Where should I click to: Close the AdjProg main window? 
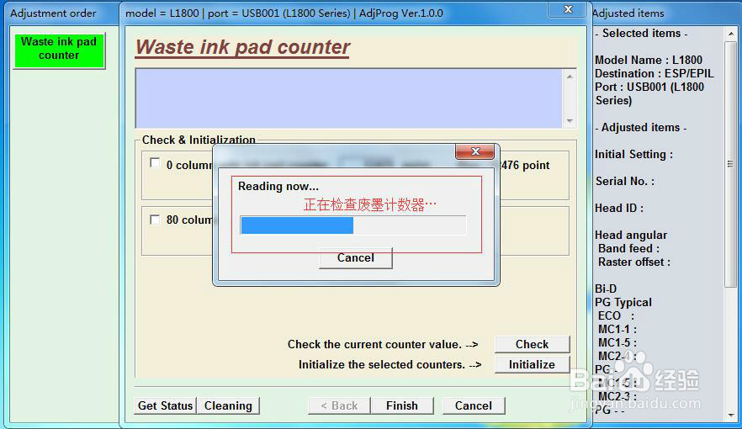569,9
